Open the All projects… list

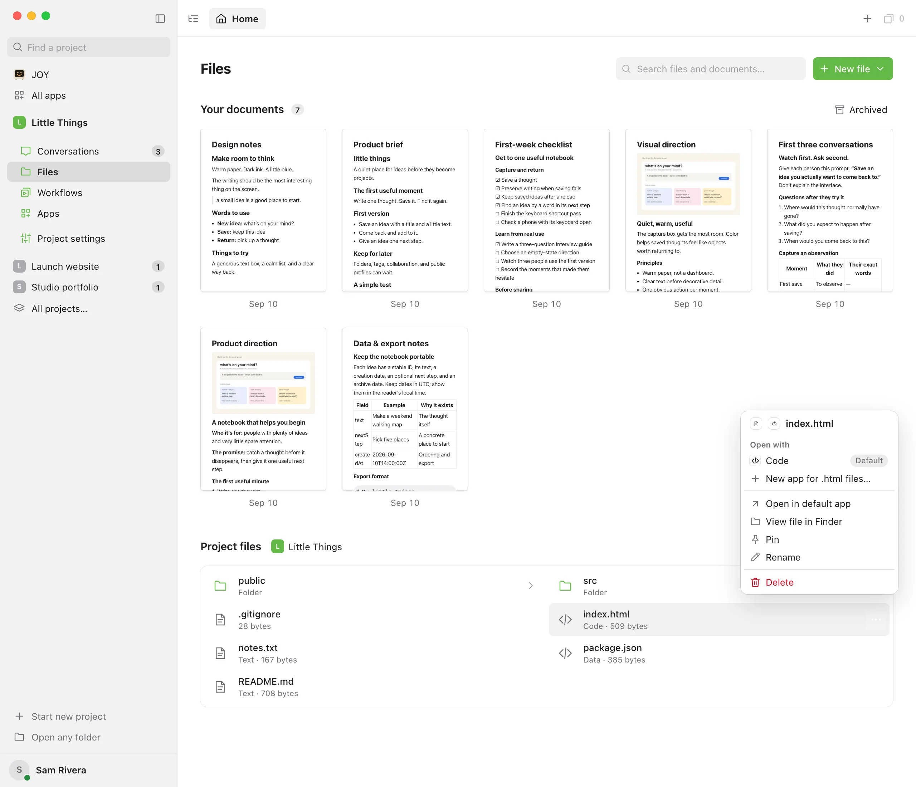click(x=88, y=308)
